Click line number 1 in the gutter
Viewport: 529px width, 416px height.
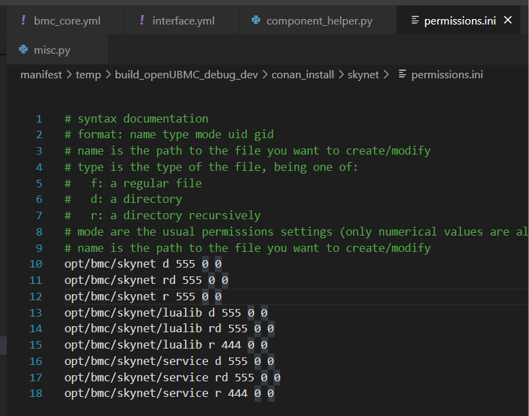pos(39,118)
